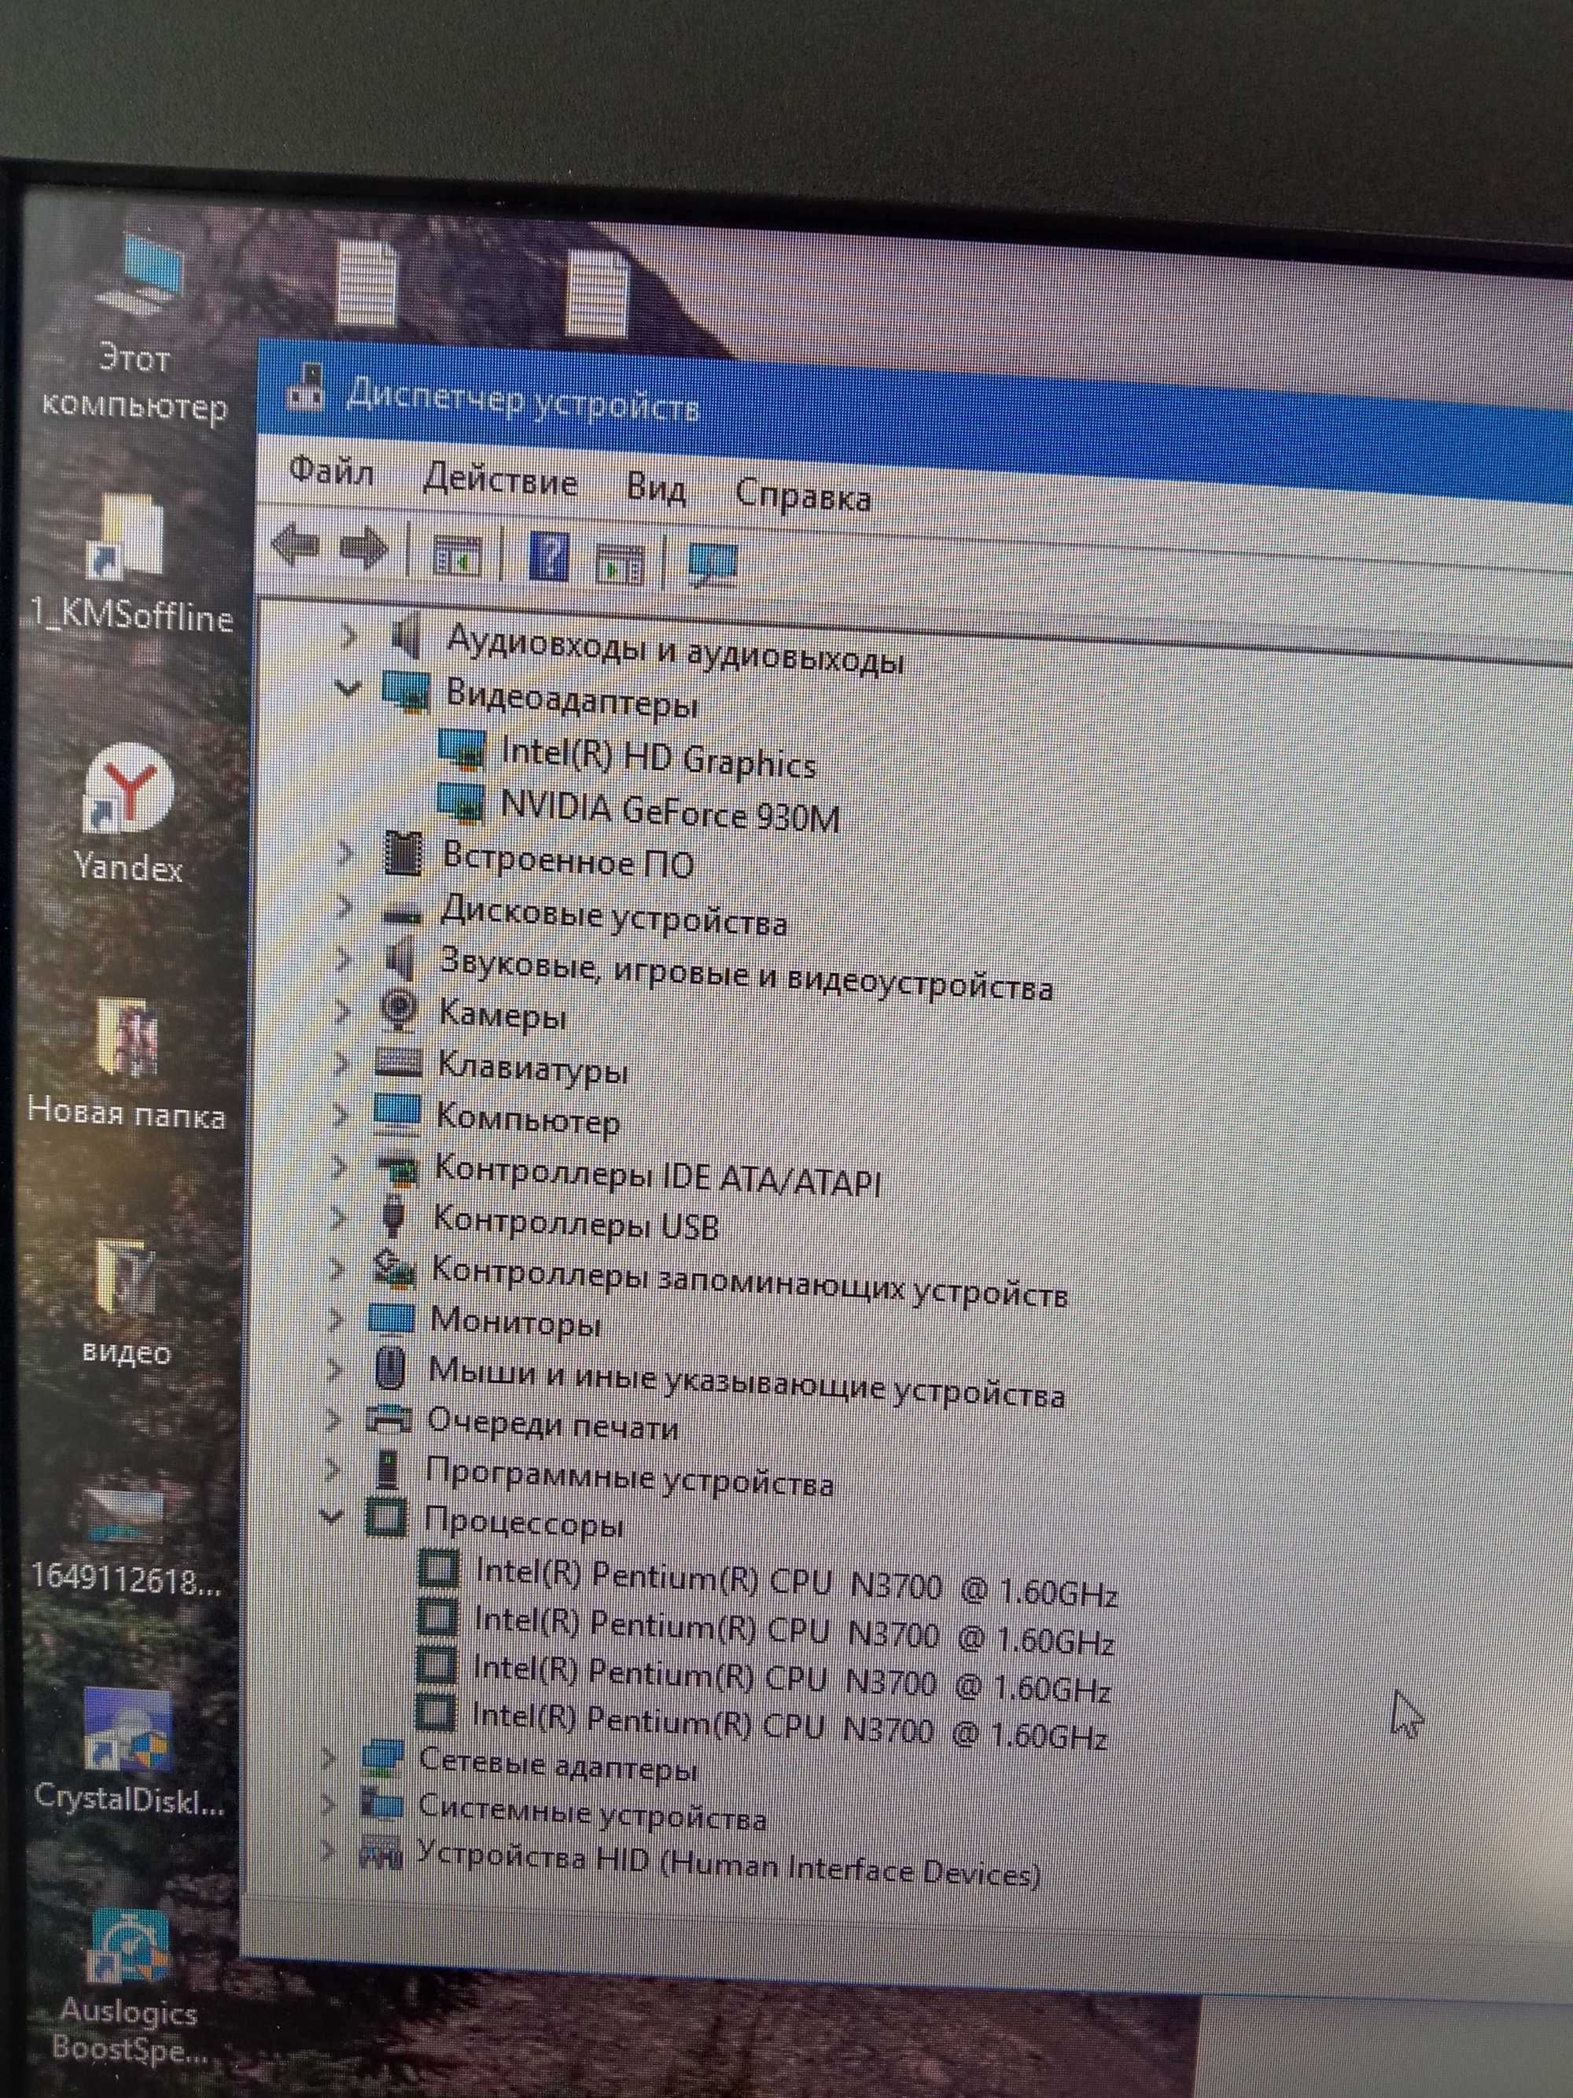Open the Действие menu
1573x2098 pixels.
499,480
